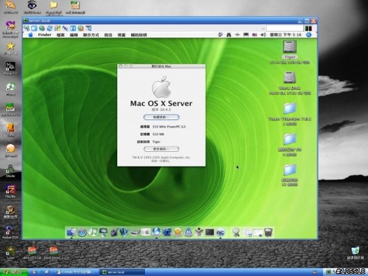Click the script menu icon in the Mac menu bar
The image size is (368, 276).
point(220,34)
